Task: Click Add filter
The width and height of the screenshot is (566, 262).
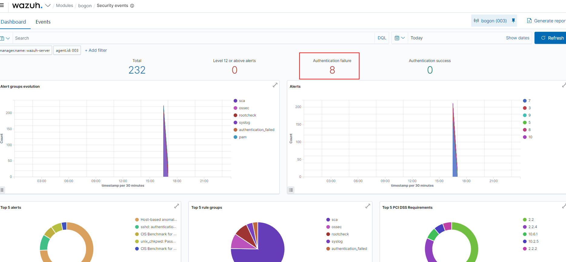Action: click(96, 50)
